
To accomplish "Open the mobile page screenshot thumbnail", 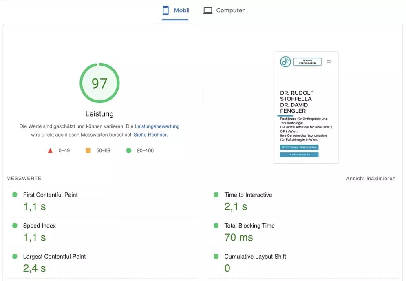I will pos(306,108).
